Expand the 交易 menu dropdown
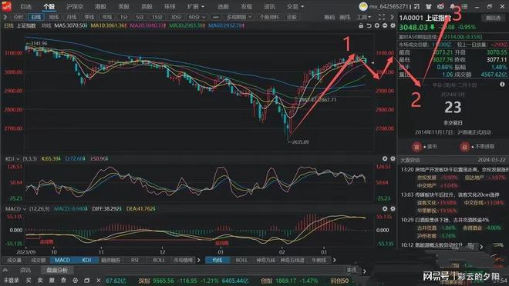This screenshot has width=509, height=286. (295, 6)
